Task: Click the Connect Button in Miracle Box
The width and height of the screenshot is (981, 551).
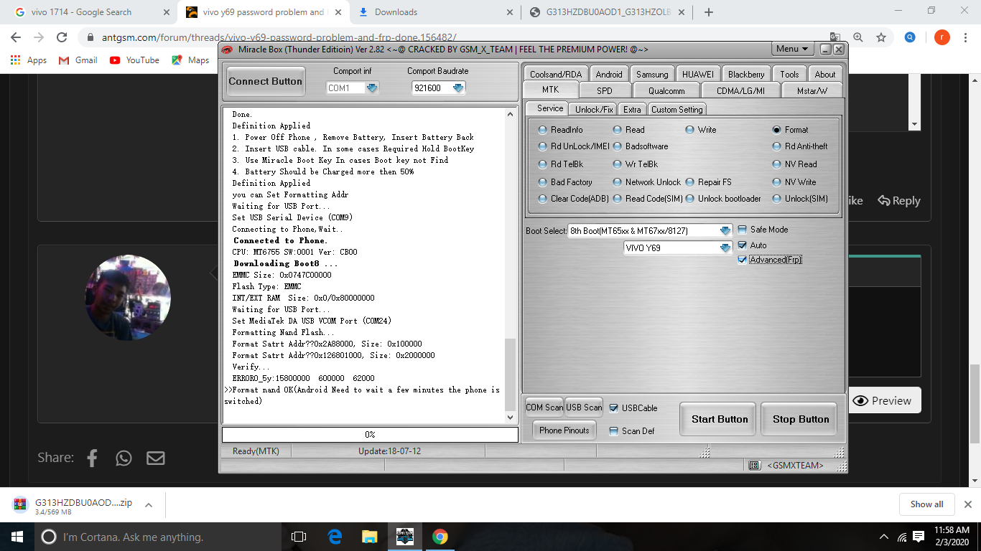Action: (x=265, y=81)
